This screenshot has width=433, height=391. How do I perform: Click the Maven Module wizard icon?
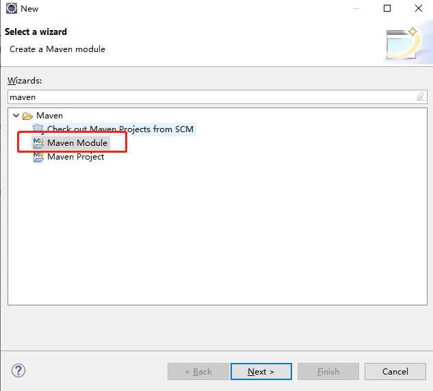[38, 143]
